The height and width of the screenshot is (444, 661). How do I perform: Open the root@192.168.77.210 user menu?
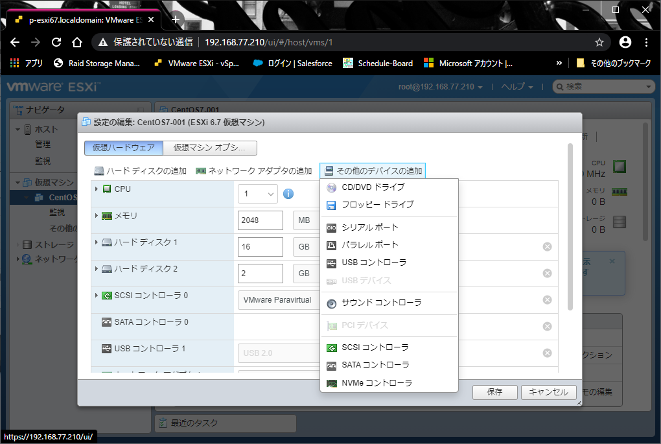click(x=441, y=87)
